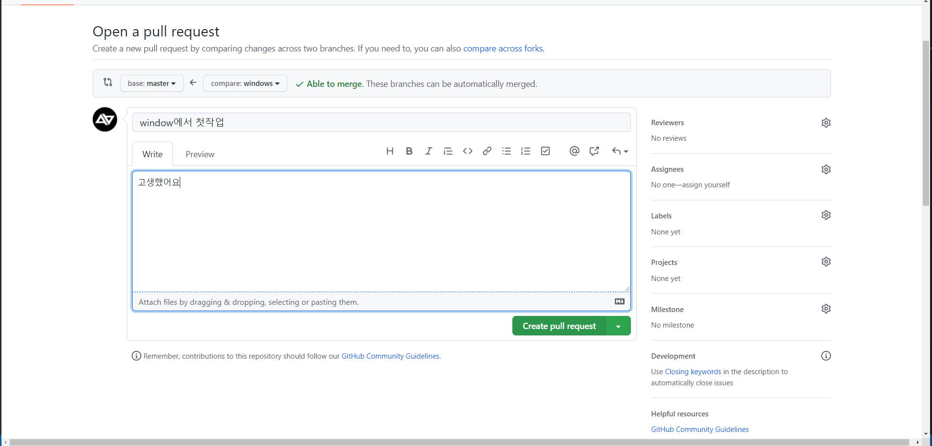The height and width of the screenshot is (446, 932).
Task: Click the 'No milestone' text
Action: [673, 325]
